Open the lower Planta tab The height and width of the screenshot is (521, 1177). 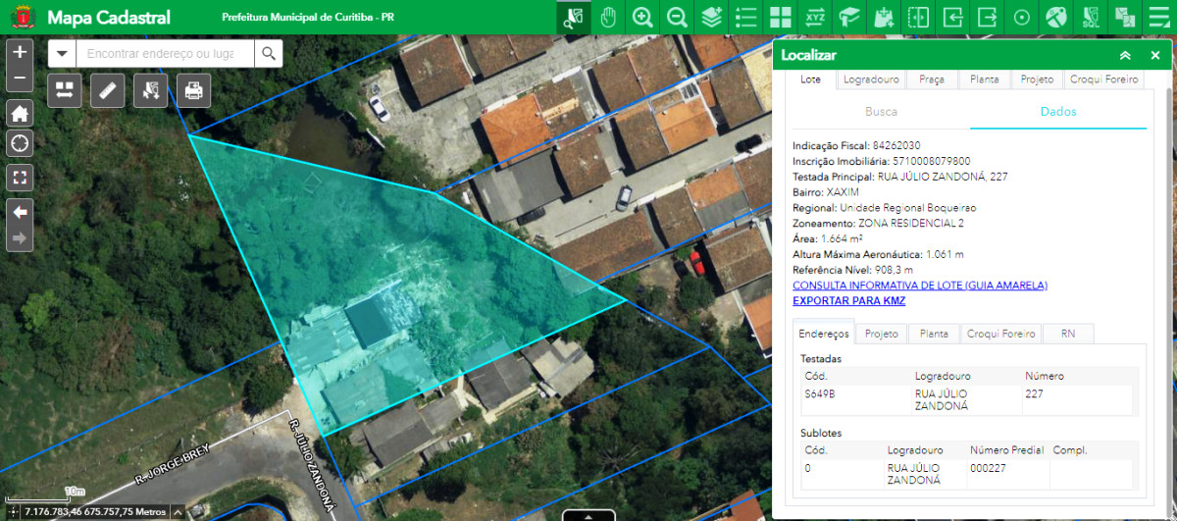(x=934, y=334)
